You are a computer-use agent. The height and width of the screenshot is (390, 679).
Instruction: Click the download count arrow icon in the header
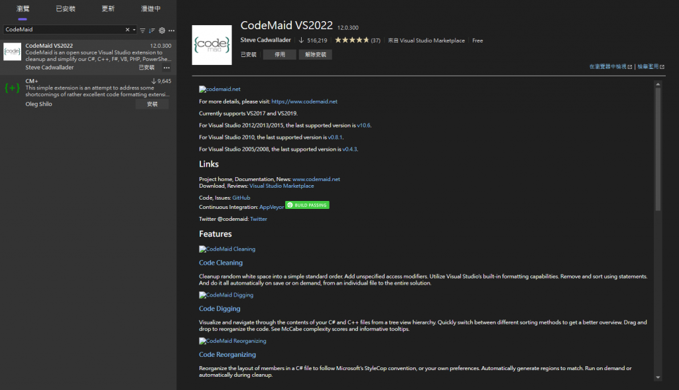click(x=301, y=40)
